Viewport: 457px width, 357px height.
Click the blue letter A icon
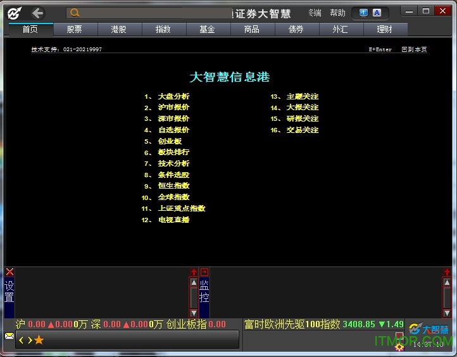377,13
